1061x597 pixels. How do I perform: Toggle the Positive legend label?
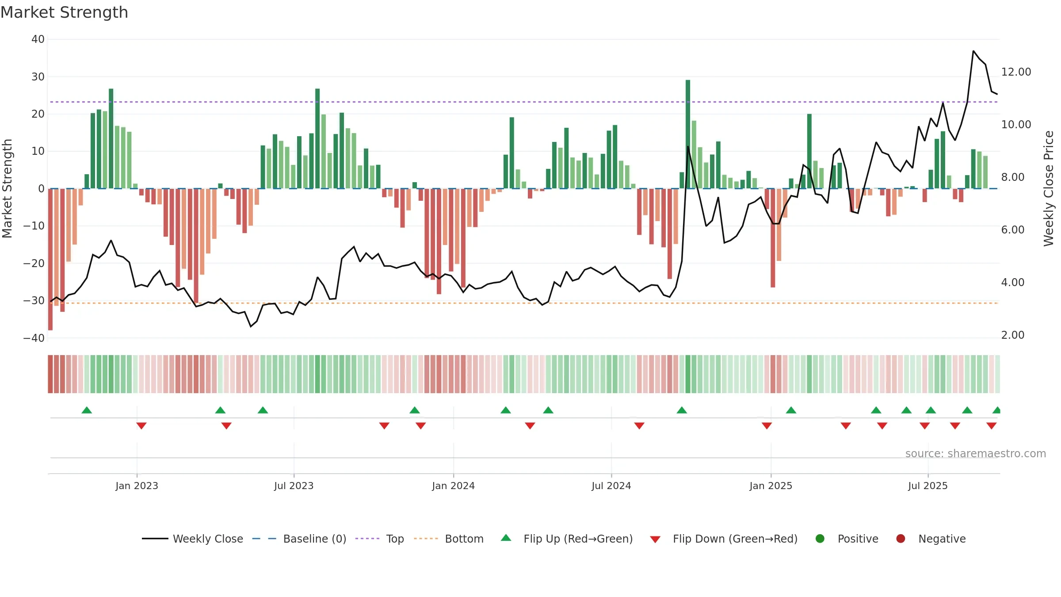[858, 539]
